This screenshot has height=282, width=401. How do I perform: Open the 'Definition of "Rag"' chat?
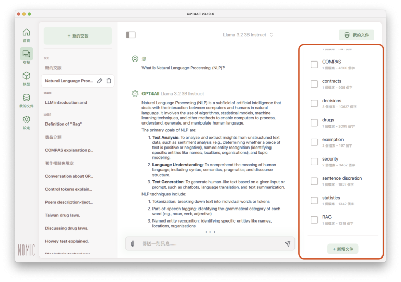pyautogui.click(x=65, y=124)
